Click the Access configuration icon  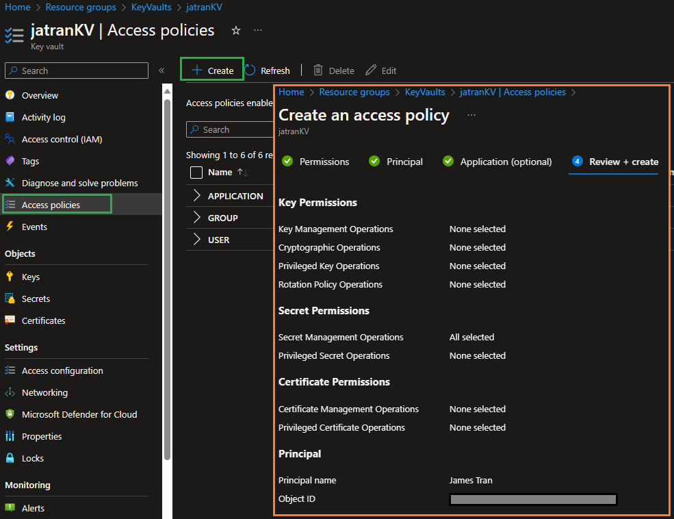[x=10, y=370]
